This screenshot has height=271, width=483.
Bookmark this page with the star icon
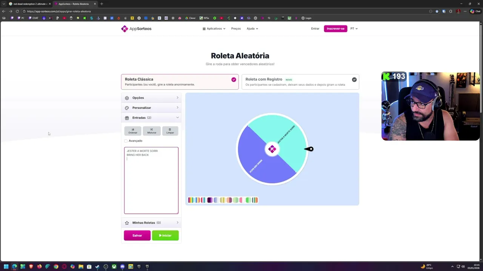(437, 11)
